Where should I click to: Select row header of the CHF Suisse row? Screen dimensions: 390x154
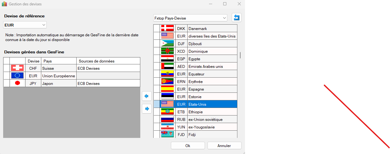pos(6,68)
